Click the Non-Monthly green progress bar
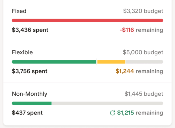 point(32,103)
